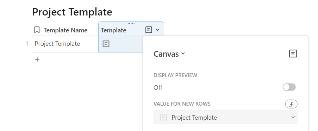Image resolution: width=318 pixels, height=131 pixels.
Task: Toggle Display Preview switch on
Action: 289,87
